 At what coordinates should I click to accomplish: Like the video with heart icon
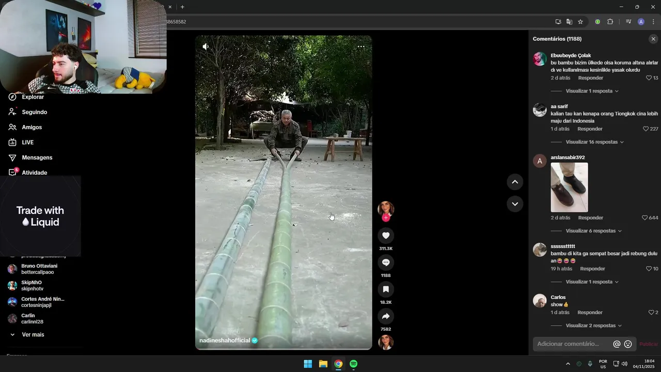[x=386, y=236]
